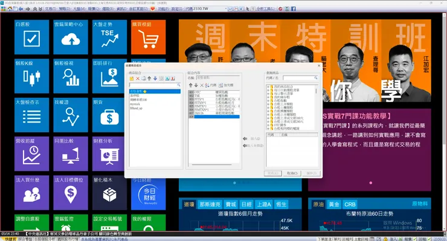The height and width of the screenshot is (241, 447).
Task: Expand the 台股上市類股 tree node
Action: (268, 104)
